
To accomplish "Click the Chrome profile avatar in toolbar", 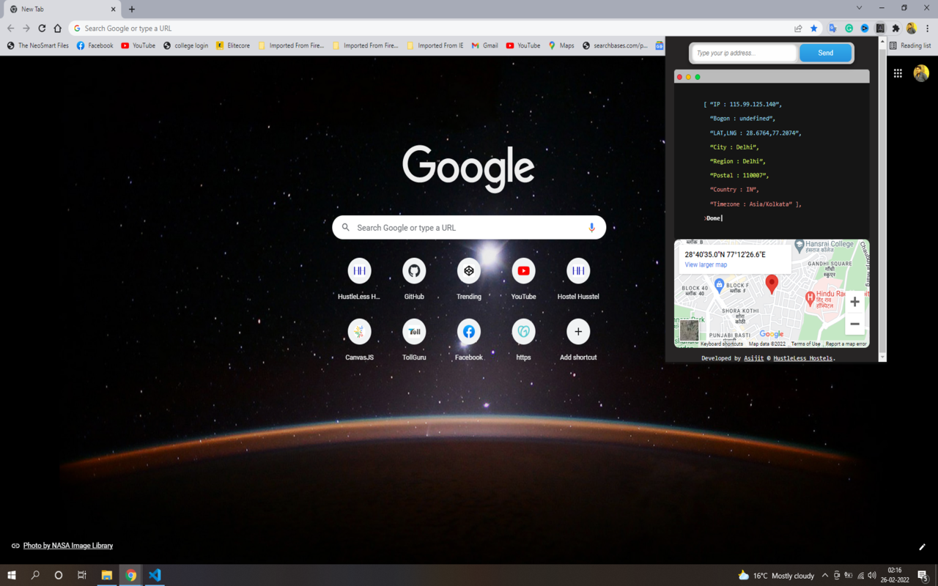I will [x=912, y=29].
